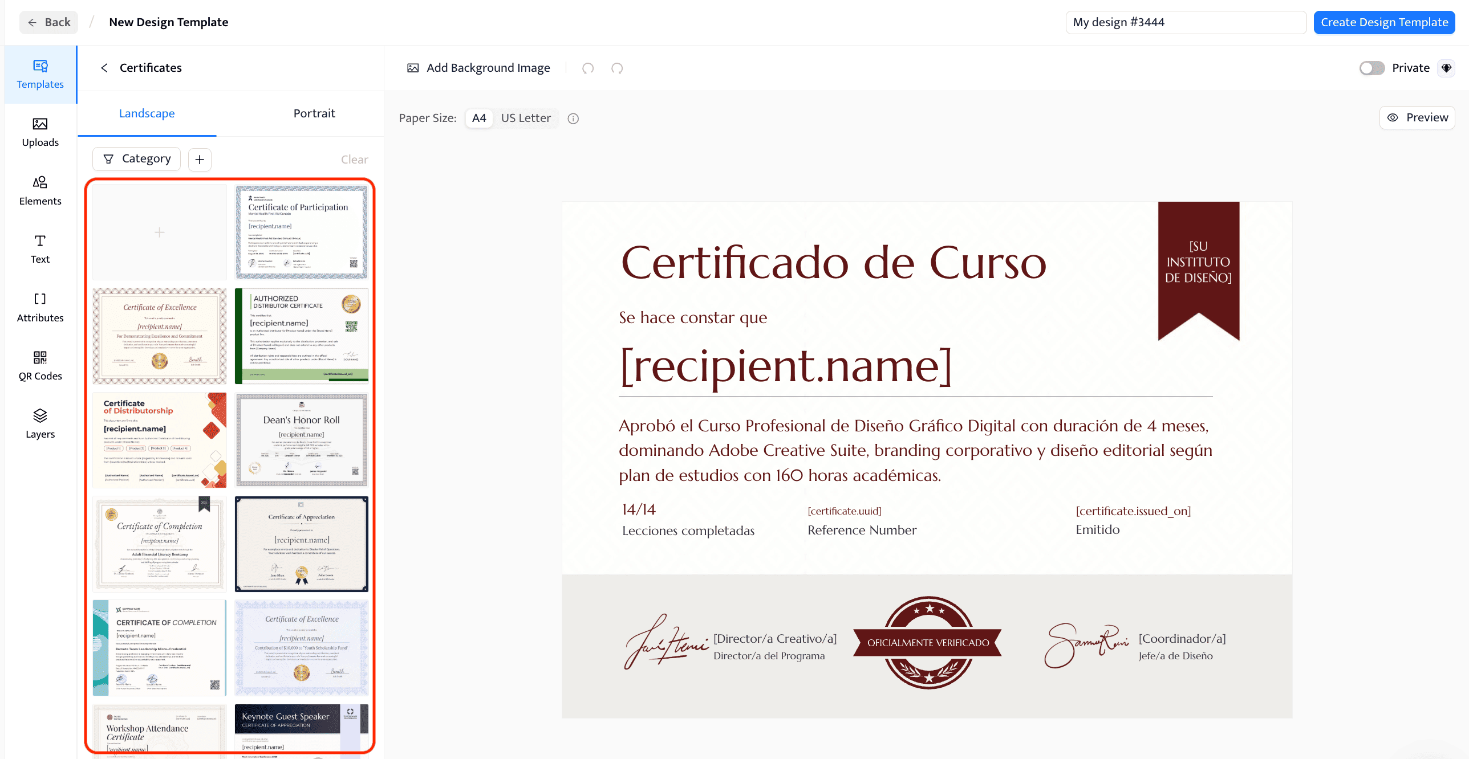Open the Elements sidebar panel
1469x759 pixels.
pyautogui.click(x=40, y=191)
